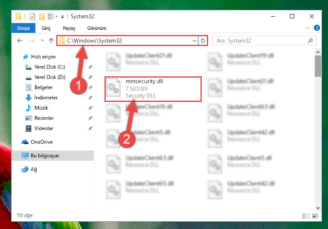
Task: Click the folder icon in title bar
Action: [x=19, y=16]
